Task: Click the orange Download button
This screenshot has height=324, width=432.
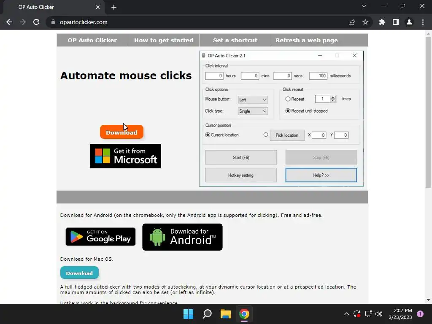Action: pyautogui.click(x=121, y=132)
